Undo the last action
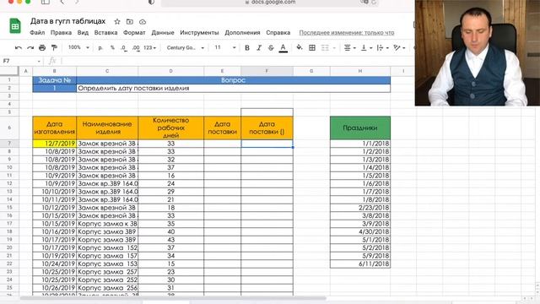The image size is (540, 304). (x=19, y=48)
